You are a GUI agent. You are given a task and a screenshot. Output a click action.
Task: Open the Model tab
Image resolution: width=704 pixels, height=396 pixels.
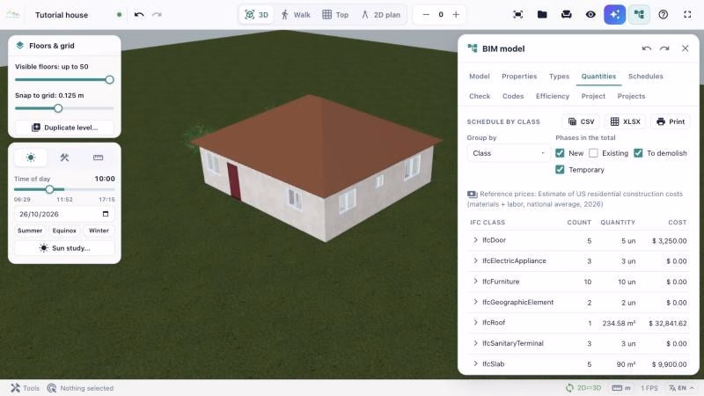click(479, 77)
